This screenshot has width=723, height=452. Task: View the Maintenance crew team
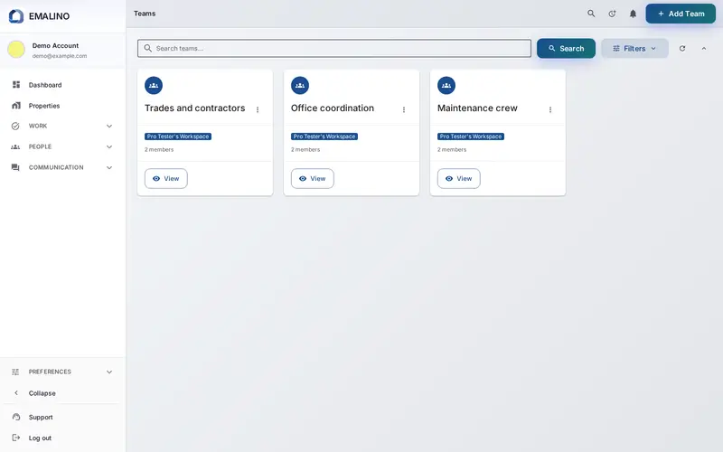[x=459, y=178]
